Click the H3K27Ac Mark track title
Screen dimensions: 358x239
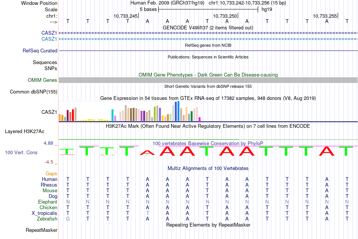tap(208, 126)
